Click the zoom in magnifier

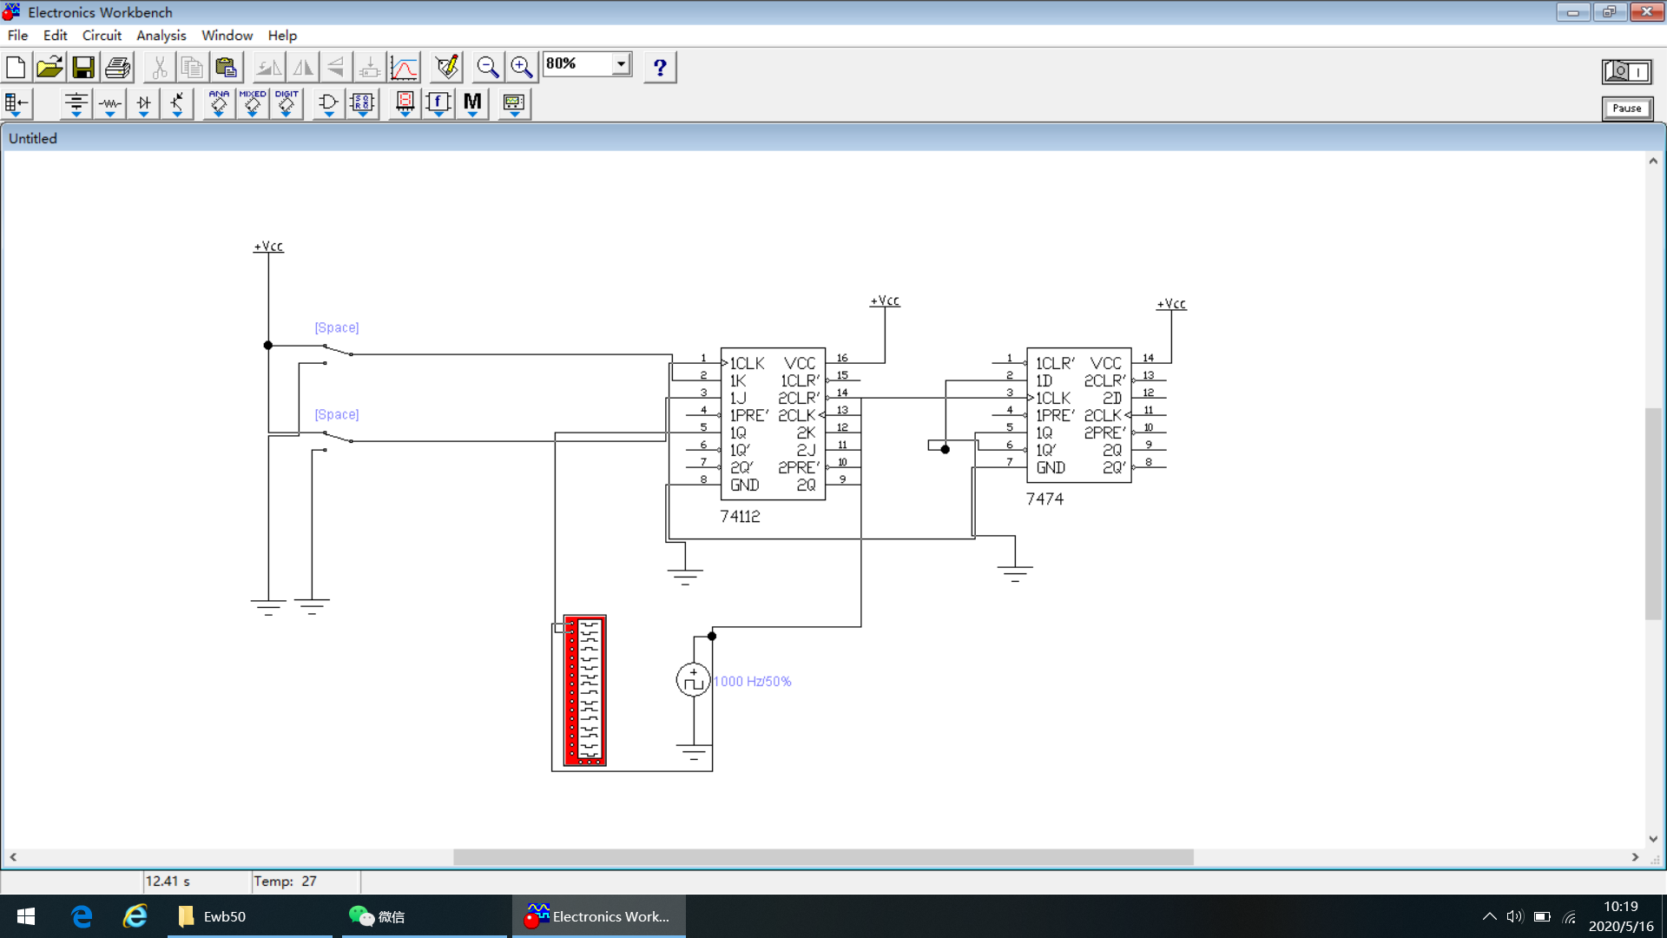pos(521,67)
